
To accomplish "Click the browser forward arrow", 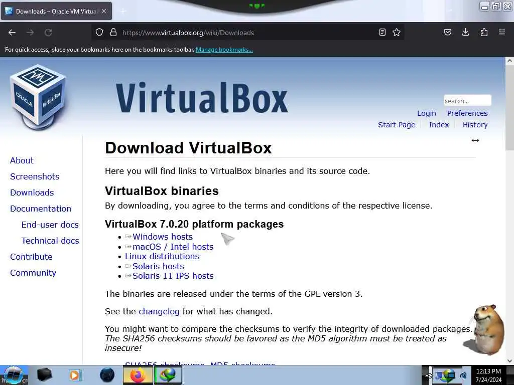I will coord(30,33).
